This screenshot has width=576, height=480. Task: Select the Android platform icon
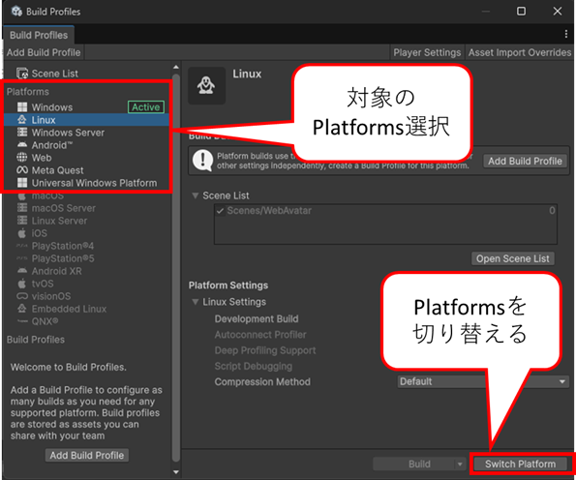tap(22, 145)
